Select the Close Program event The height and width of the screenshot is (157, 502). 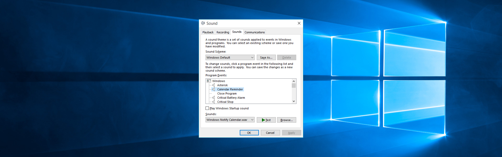pyautogui.click(x=227, y=93)
